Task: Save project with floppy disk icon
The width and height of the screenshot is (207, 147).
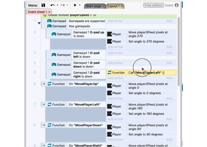Action: (x=43, y=5)
